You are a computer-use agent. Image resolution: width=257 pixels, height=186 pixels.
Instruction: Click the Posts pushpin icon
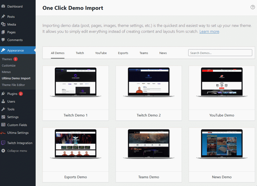coord(3,17)
